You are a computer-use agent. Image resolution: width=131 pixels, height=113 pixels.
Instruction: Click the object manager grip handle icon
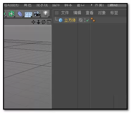click(56, 13)
